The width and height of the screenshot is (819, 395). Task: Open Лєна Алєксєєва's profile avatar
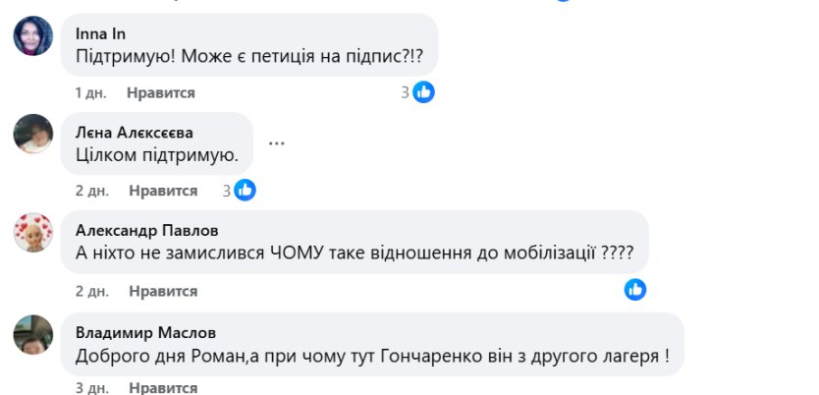pyautogui.click(x=32, y=134)
